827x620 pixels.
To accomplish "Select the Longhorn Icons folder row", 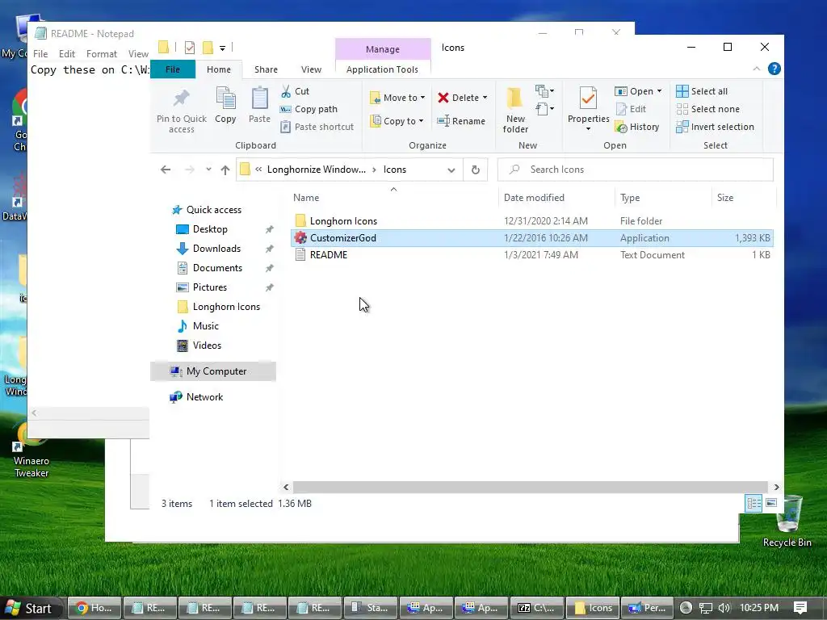I will pos(531,221).
